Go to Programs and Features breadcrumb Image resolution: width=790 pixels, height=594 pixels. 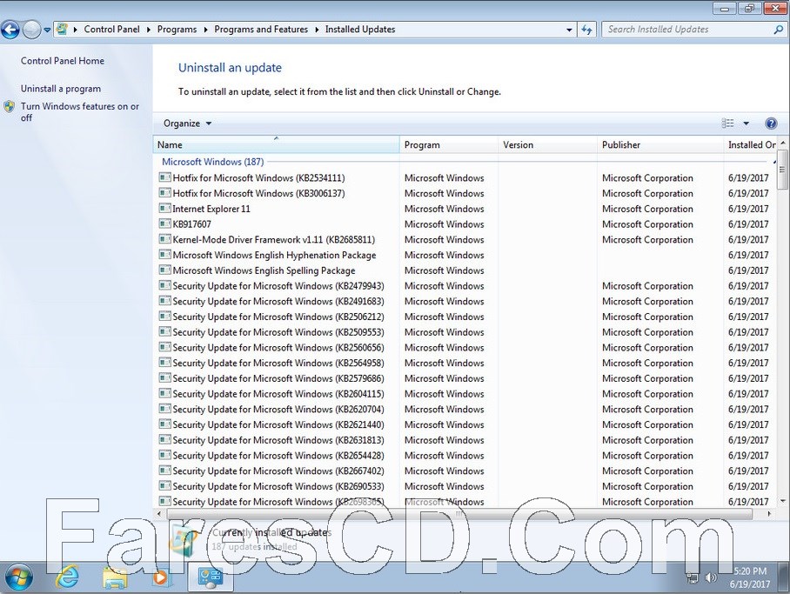point(261,30)
